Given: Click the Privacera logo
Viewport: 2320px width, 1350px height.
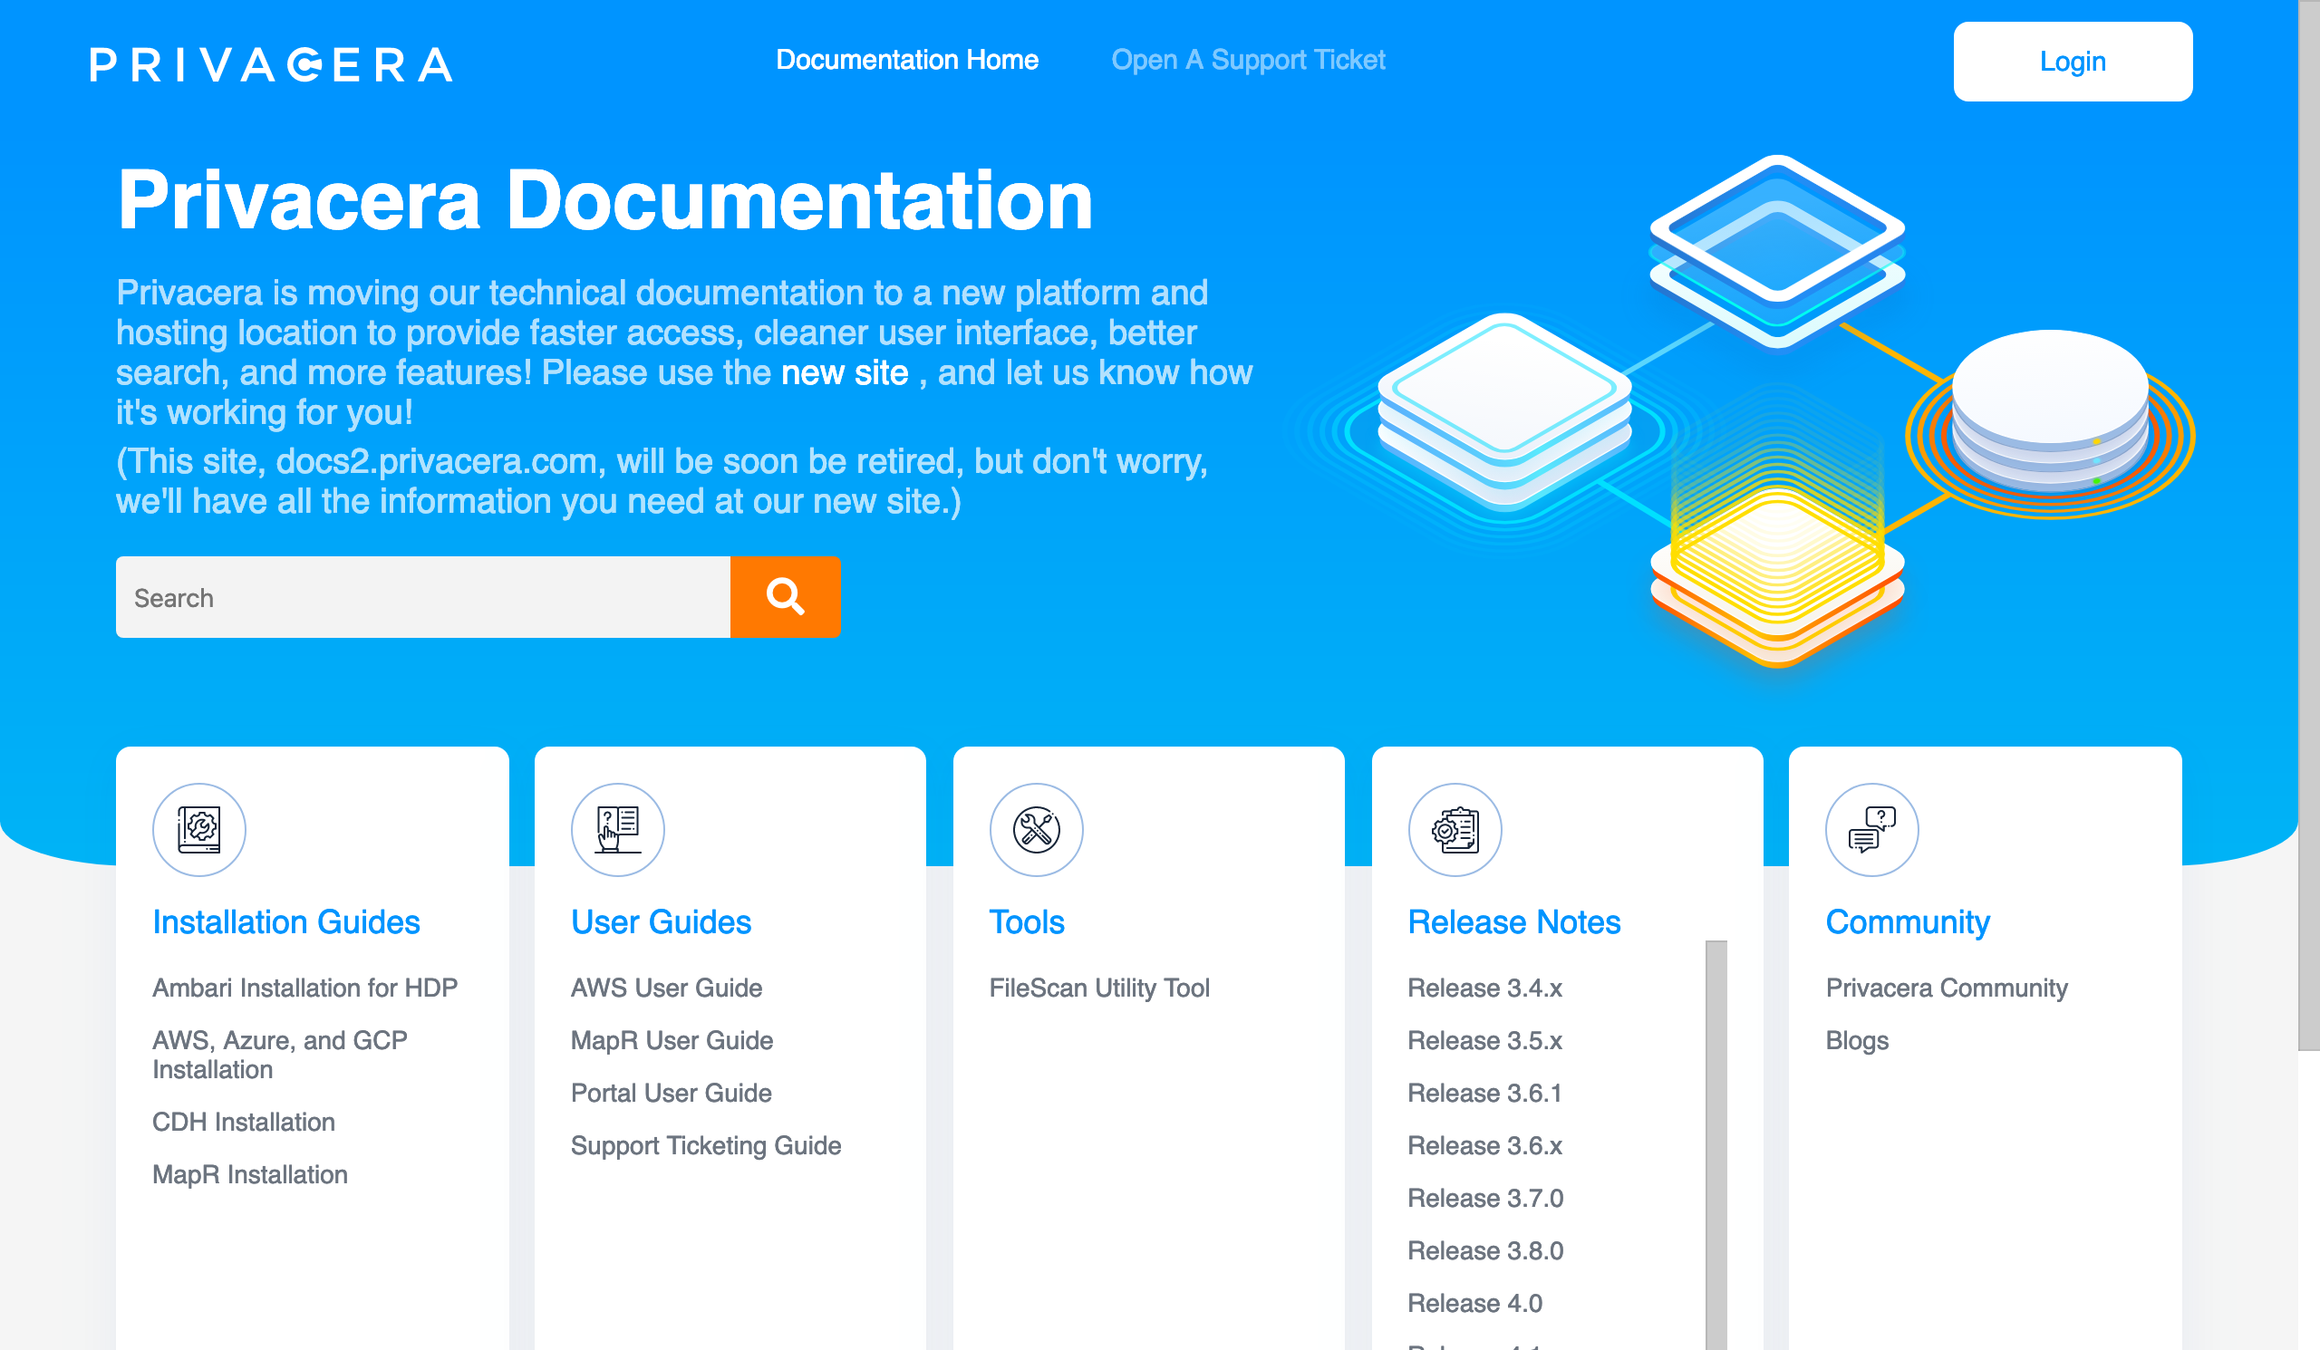Looking at the screenshot, I should 271,64.
